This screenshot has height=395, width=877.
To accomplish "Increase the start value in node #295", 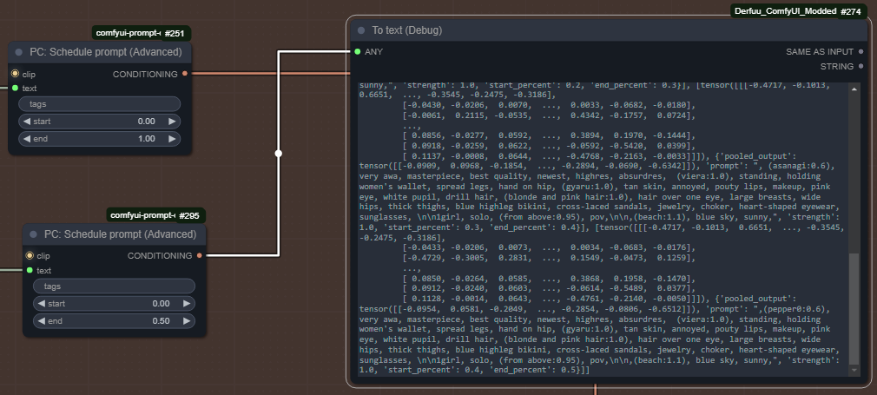I will (188, 304).
